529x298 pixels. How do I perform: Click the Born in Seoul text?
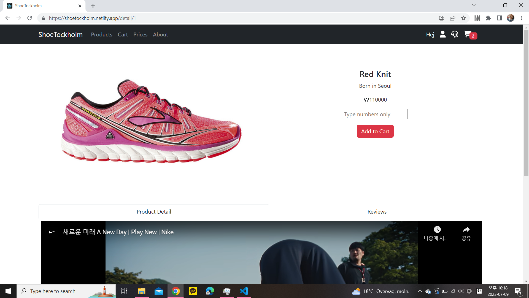click(x=375, y=86)
